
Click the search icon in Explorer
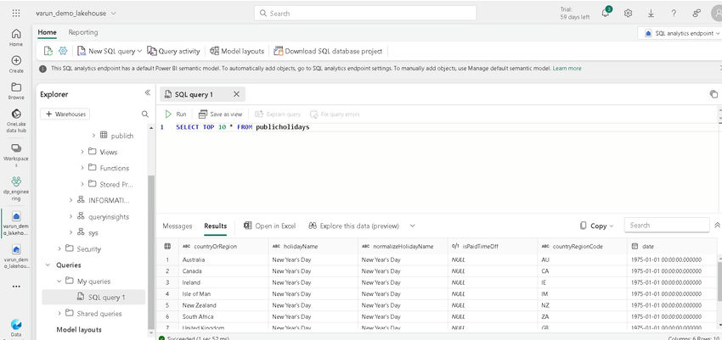pyautogui.click(x=145, y=114)
